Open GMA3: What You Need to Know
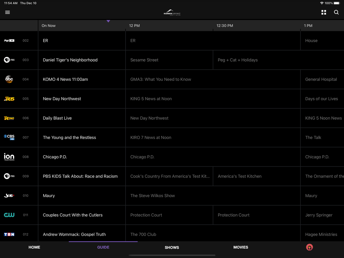The width and height of the screenshot is (344, 258). pos(213,79)
